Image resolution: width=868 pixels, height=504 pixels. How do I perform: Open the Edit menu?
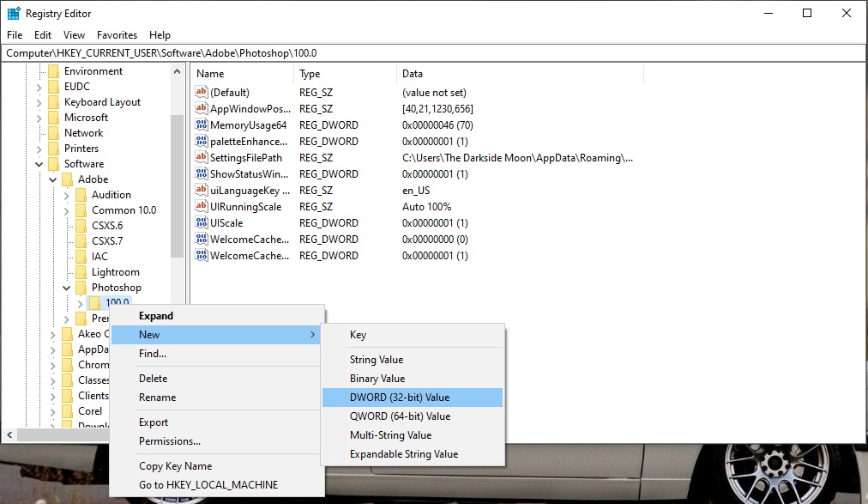click(43, 35)
